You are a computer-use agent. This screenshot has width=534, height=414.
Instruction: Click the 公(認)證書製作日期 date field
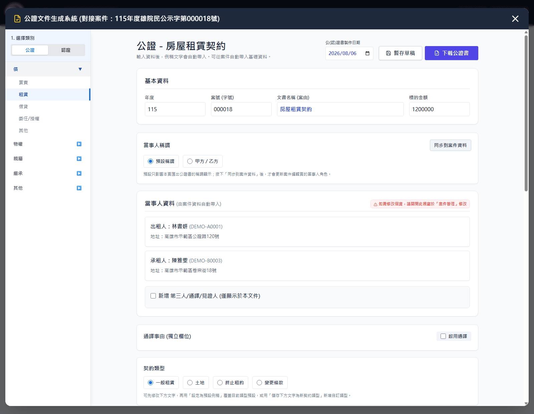coord(349,53)
